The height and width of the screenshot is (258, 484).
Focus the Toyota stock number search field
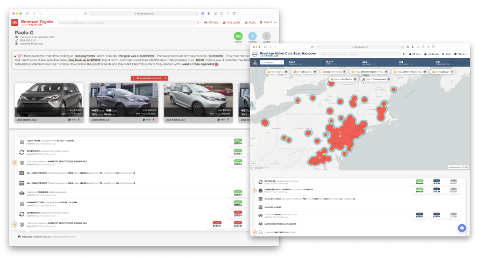coord(126,23)
